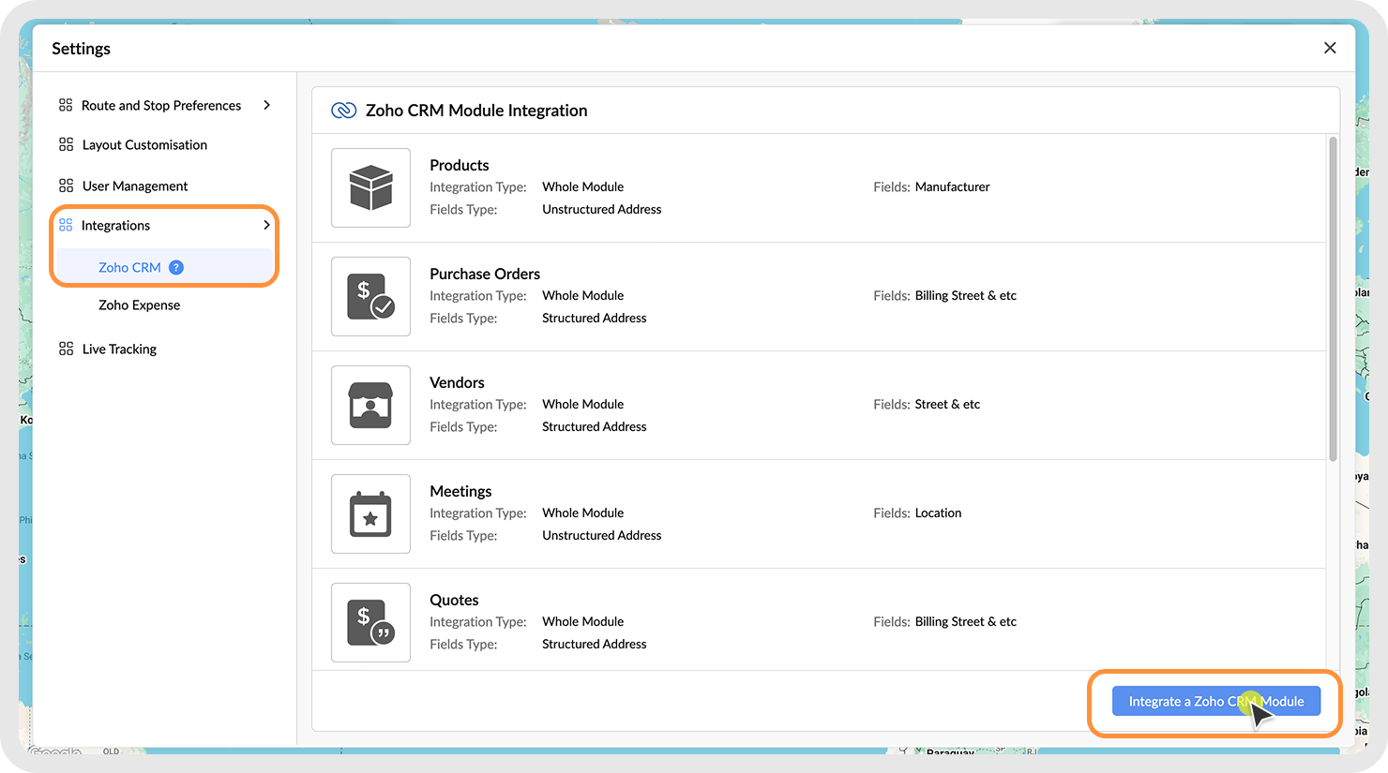Click Whole Module value in Products row

(x=583, y=187)
